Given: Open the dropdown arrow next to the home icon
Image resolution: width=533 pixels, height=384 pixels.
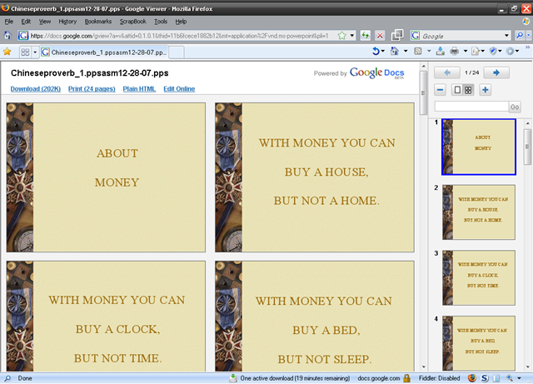Looking at the screenshot, I should coord(406,52).
